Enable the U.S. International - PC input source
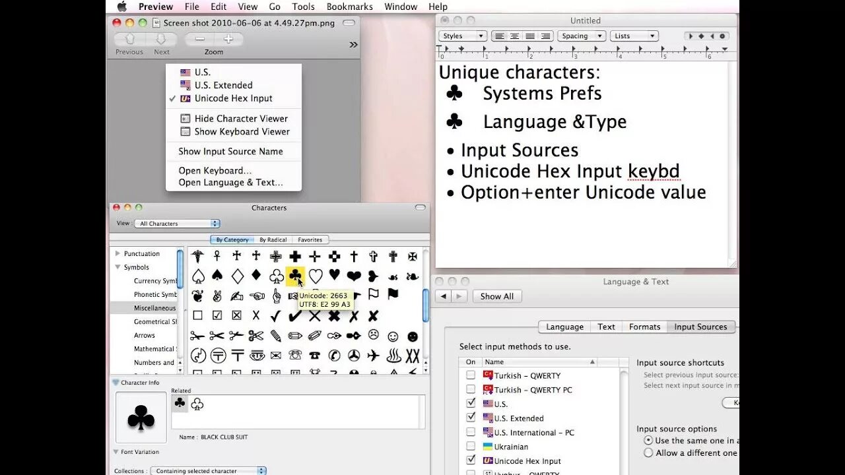 point(471,432)
